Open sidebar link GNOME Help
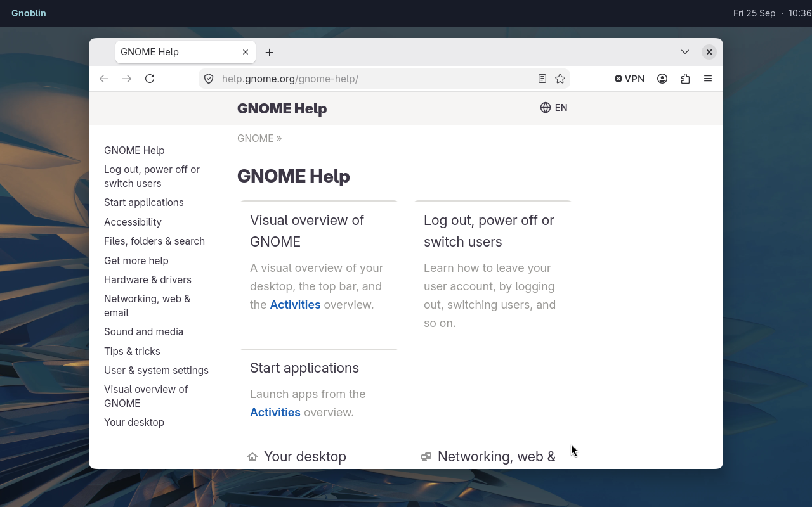 pyautogui.click(x=134, y=150)
